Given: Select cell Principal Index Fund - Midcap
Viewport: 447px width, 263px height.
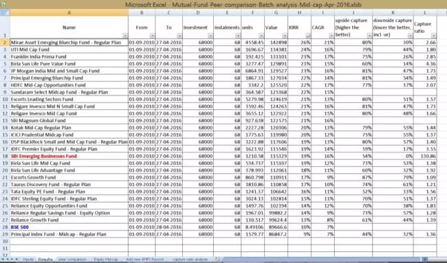Looking at the screenshot, I should point(69,234).
